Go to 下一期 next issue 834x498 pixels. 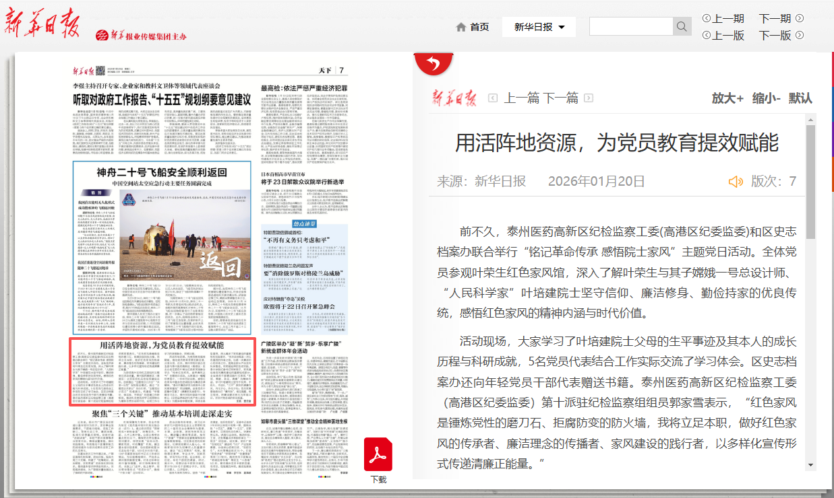coord(781,18)
